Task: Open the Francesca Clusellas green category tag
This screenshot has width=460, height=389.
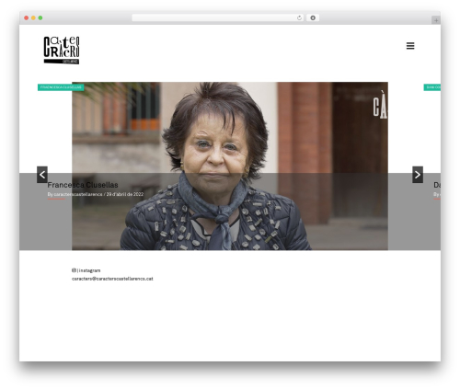Action: (61, 87)
